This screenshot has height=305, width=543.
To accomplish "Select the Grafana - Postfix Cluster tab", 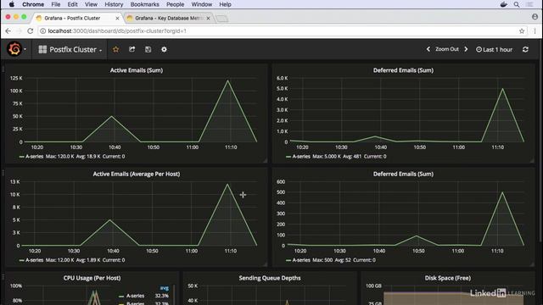I will 77,19.
